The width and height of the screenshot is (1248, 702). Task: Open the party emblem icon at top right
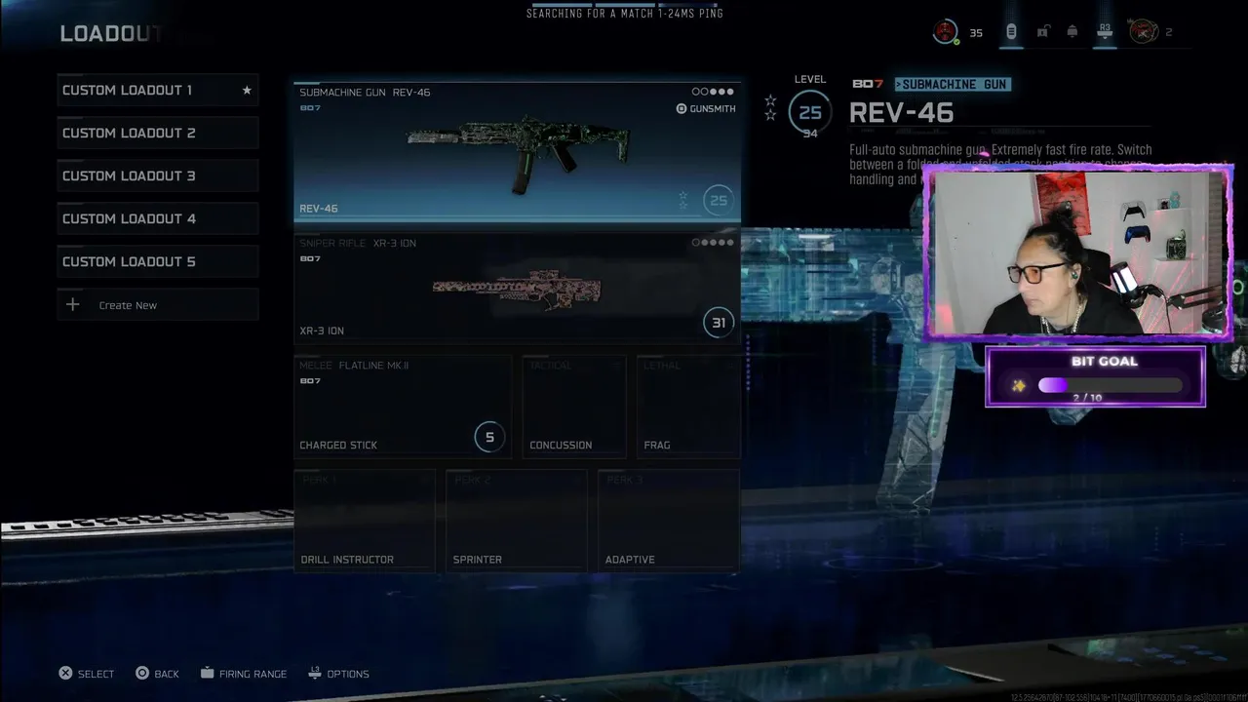tap(1143, 32)
